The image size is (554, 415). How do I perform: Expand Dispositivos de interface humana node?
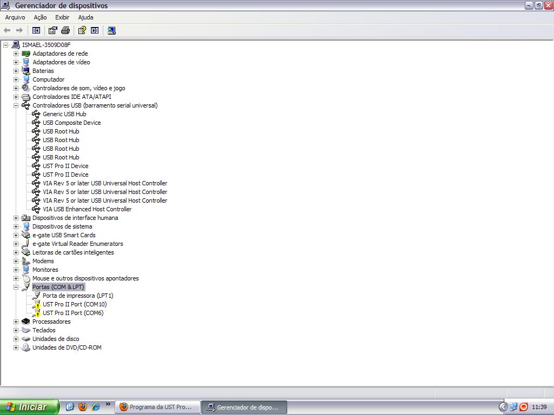tap(16, 218)
